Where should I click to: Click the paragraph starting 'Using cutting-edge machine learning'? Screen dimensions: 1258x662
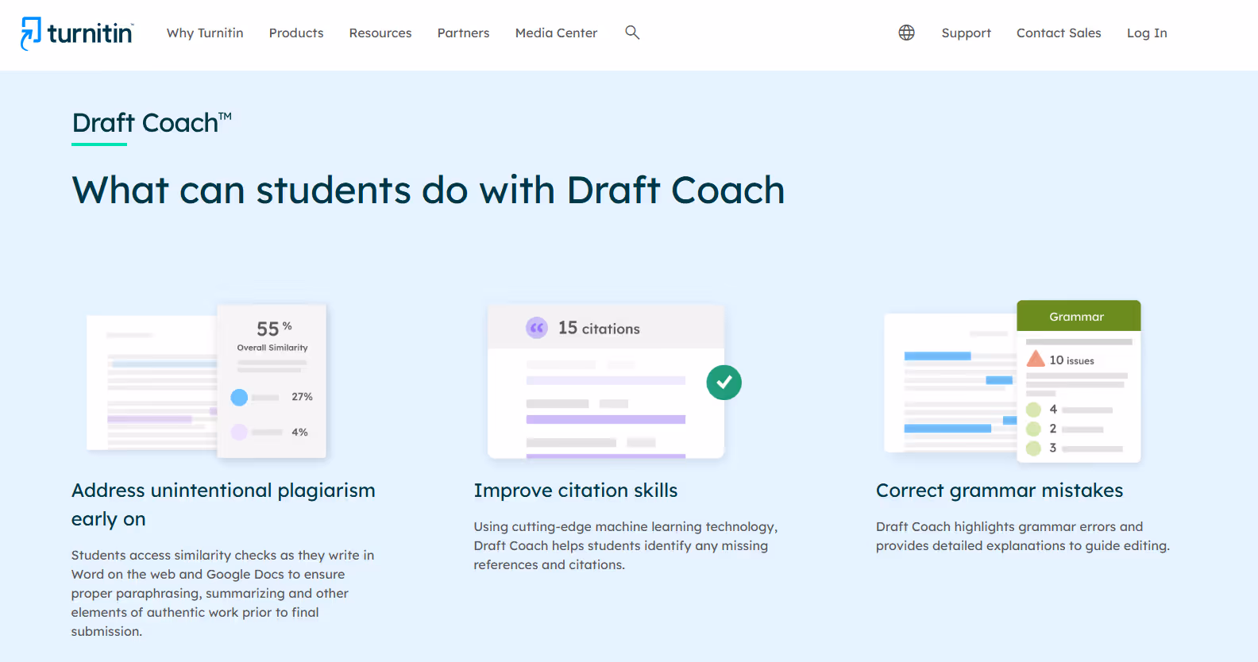(x=626, y=545)
